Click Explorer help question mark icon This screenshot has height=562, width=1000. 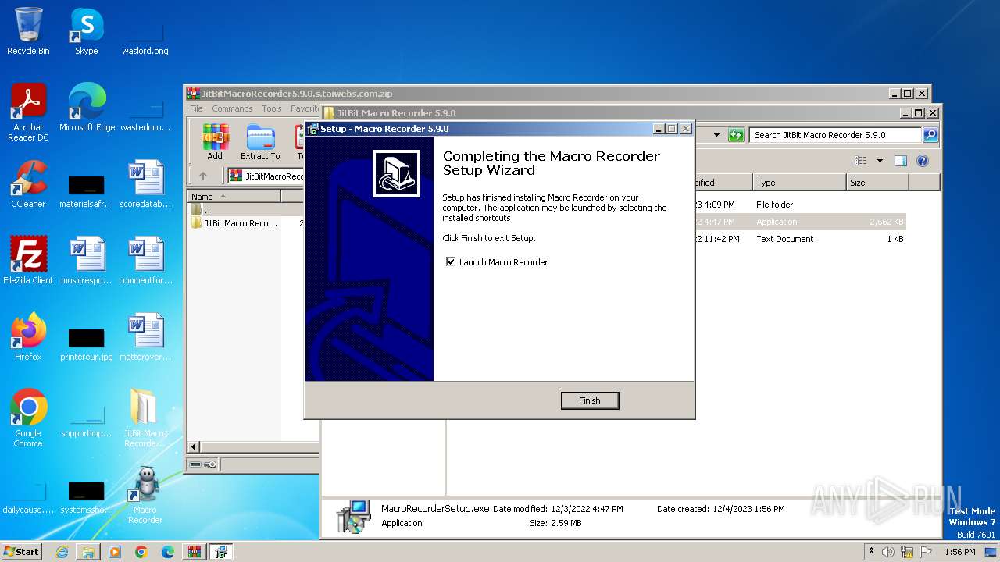(x=923, y=161)
